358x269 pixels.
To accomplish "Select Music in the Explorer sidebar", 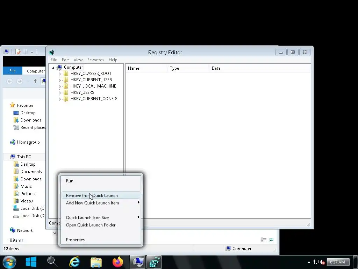I will pos(23,186).
